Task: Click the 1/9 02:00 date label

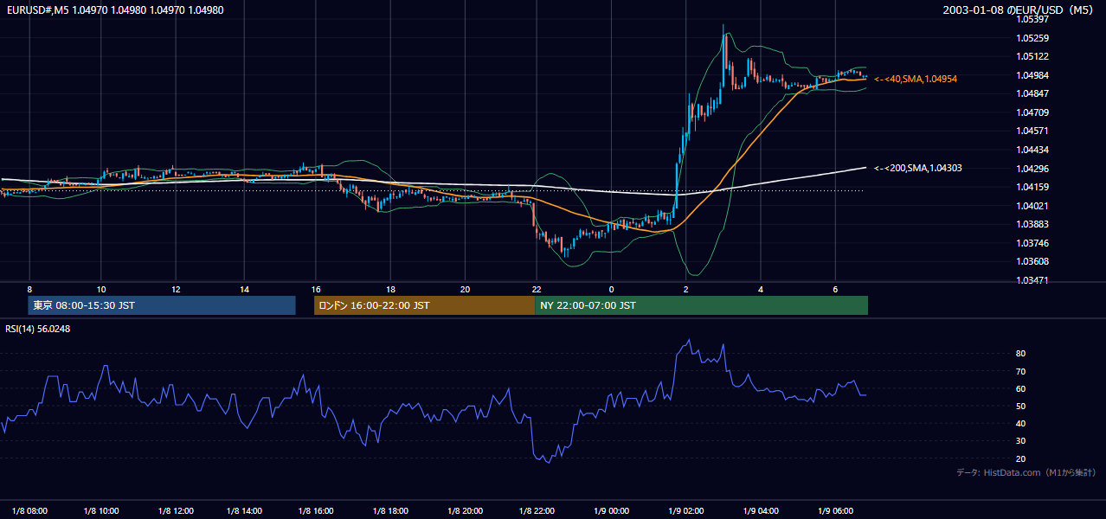Action: click(x=685, y=510)
